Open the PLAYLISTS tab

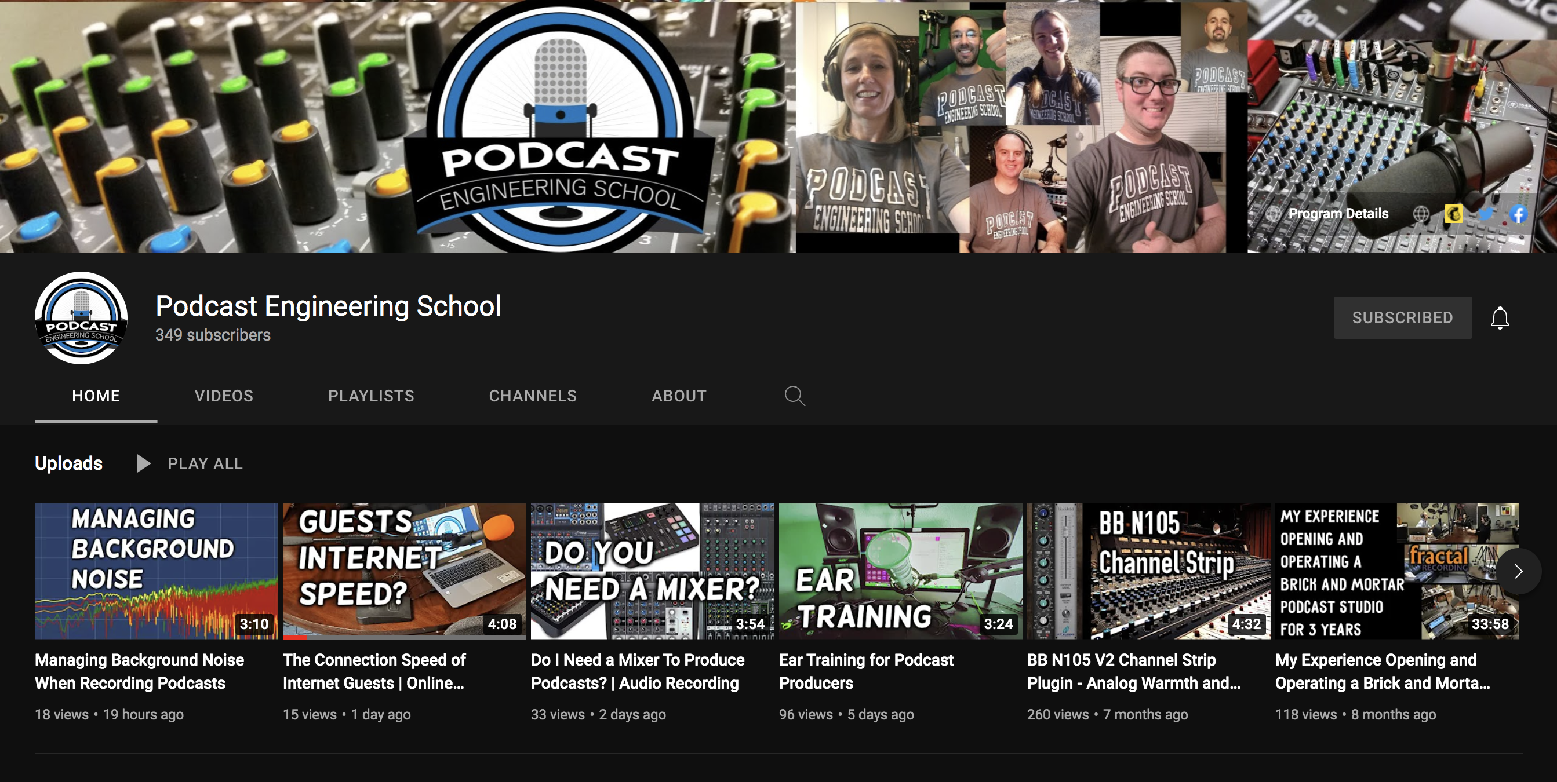tap(371, 396)
